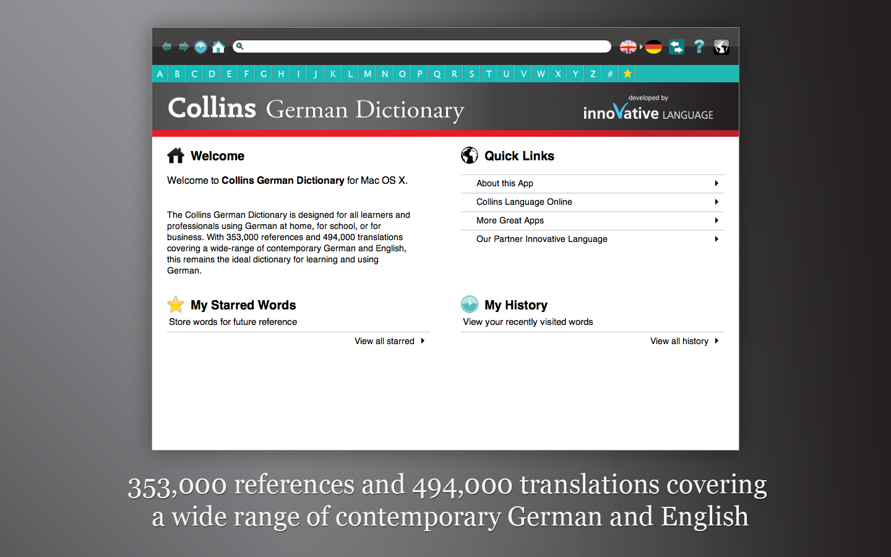This screenshot has width=891, height=557.
Task: Click the yellow star beside My Starred Words
Action: pos(176,304)
